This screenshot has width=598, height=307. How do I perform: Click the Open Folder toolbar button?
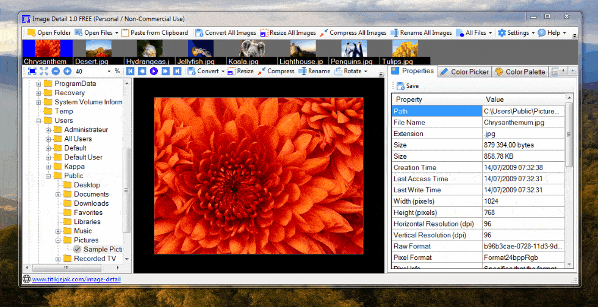coord(49,33)
